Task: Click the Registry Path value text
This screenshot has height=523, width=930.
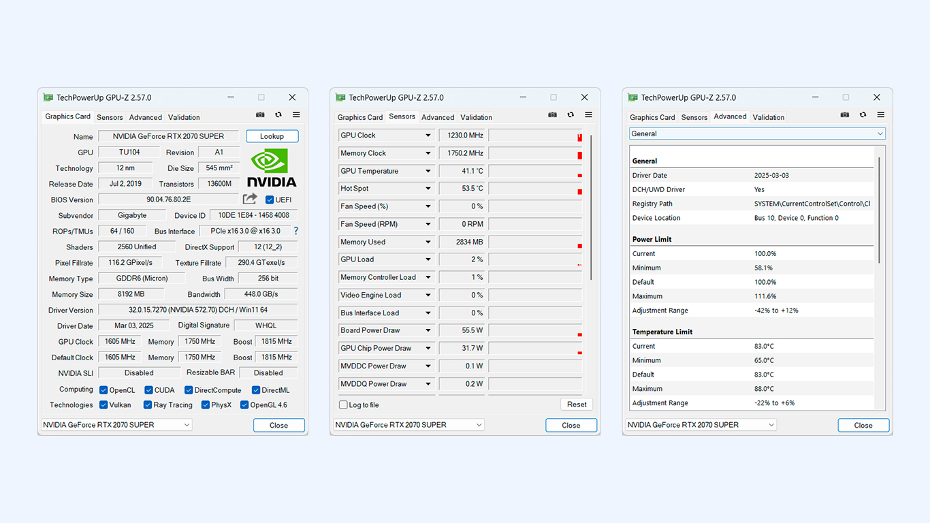Action: (x=812, y=204)
